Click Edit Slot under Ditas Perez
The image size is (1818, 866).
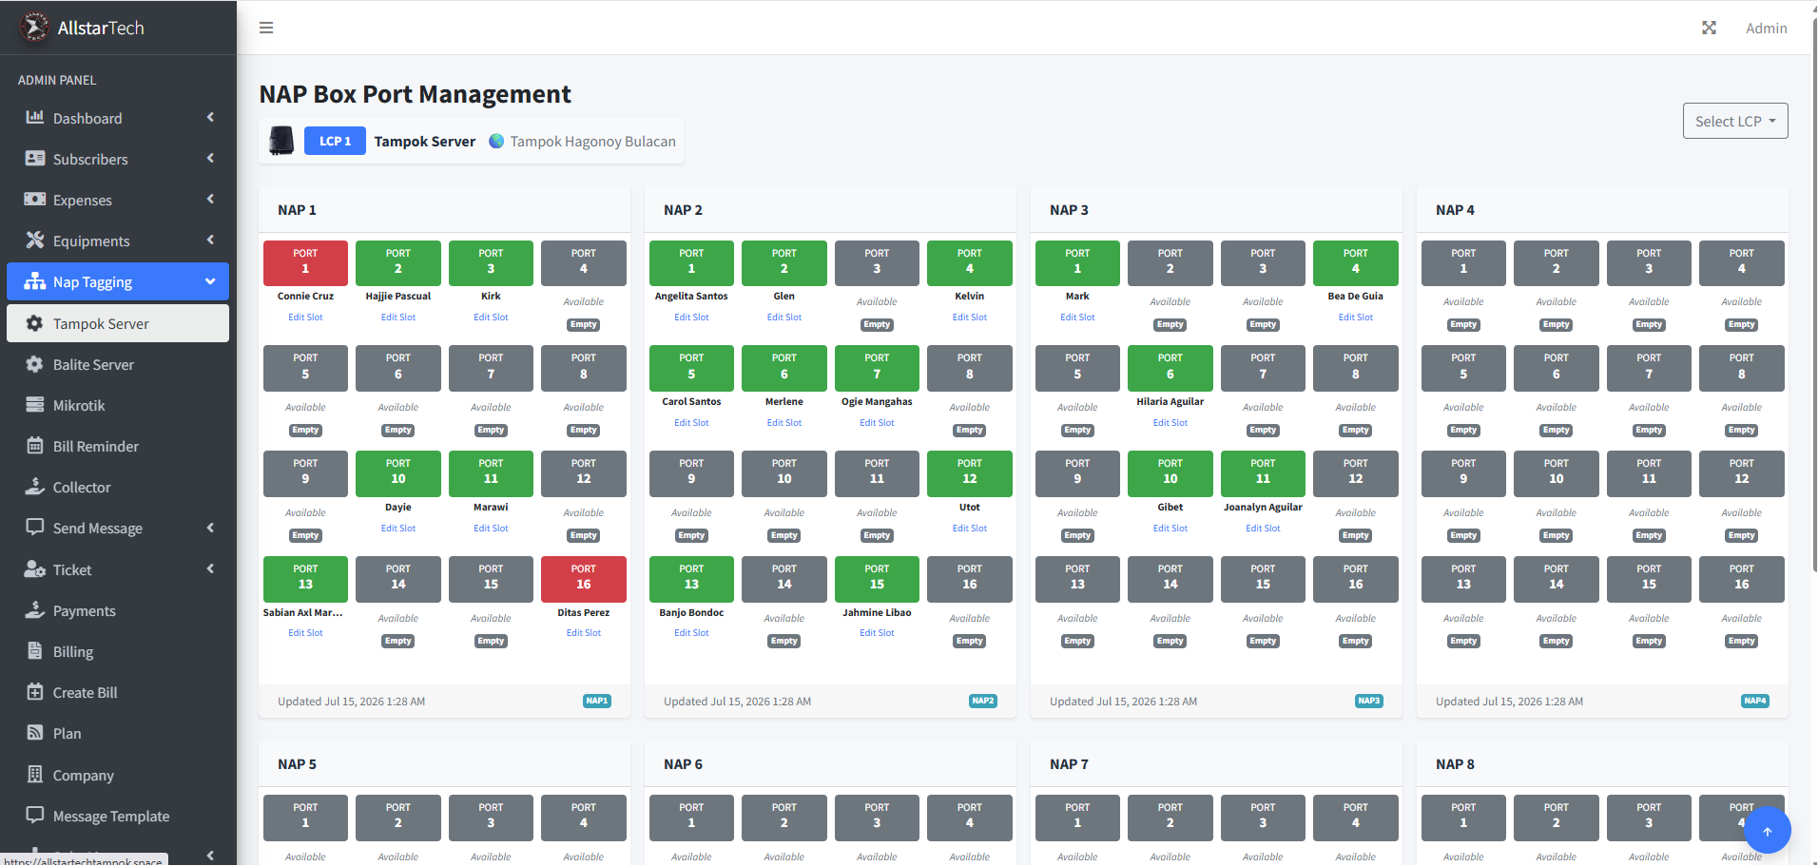584,633
